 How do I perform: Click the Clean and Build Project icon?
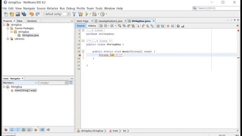pos(81,14)
